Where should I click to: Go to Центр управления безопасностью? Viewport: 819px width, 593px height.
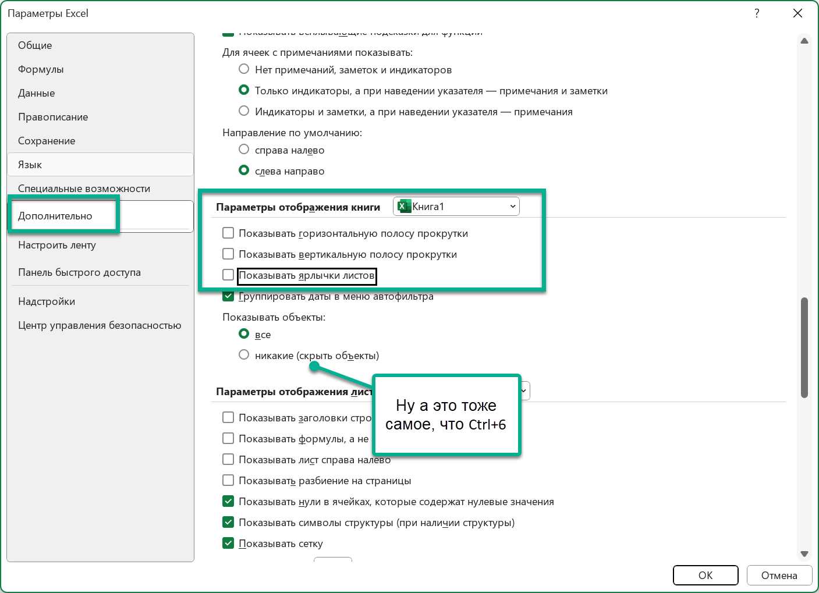coord(100,325)
